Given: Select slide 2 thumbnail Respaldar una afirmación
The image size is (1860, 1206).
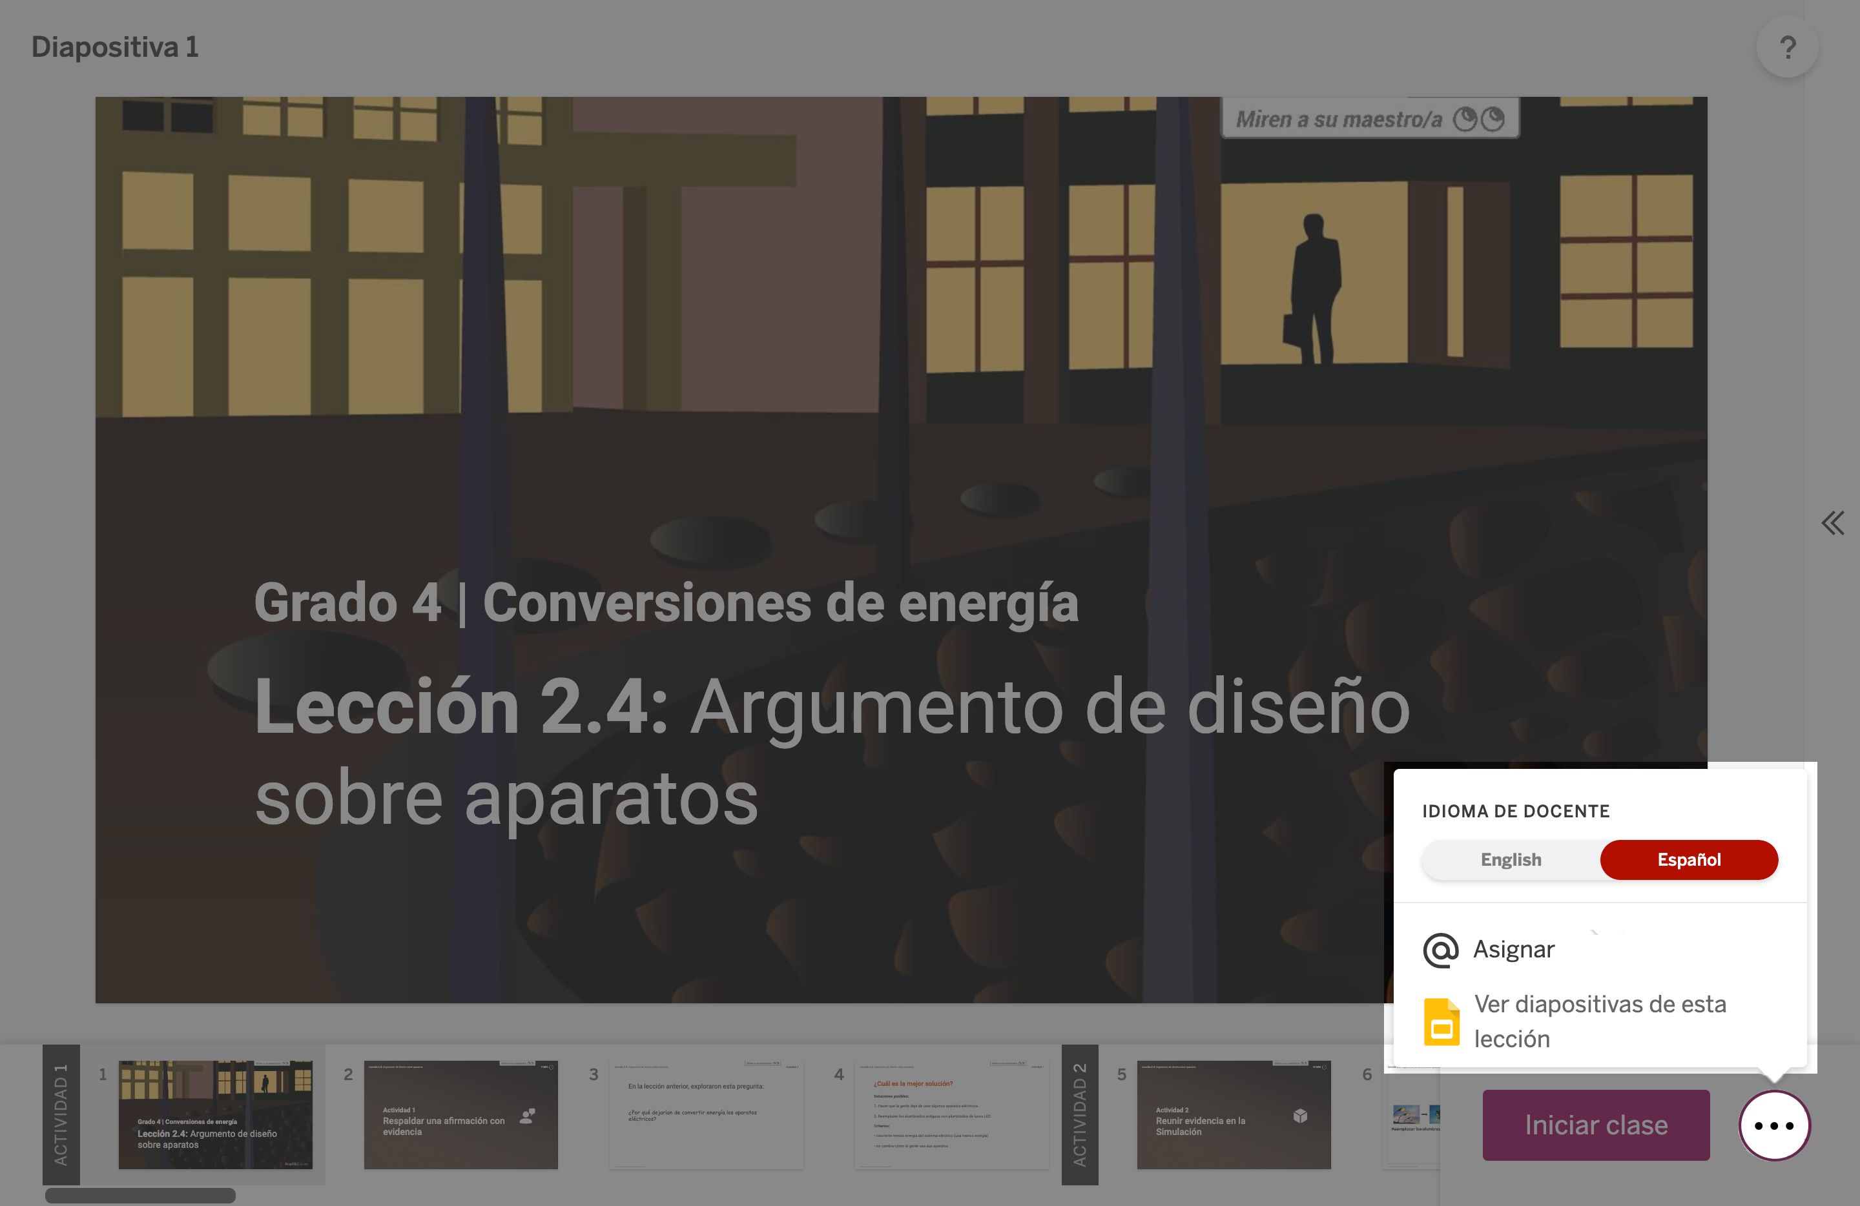Looking at the screenshot, I should [x=460, y=1114].
